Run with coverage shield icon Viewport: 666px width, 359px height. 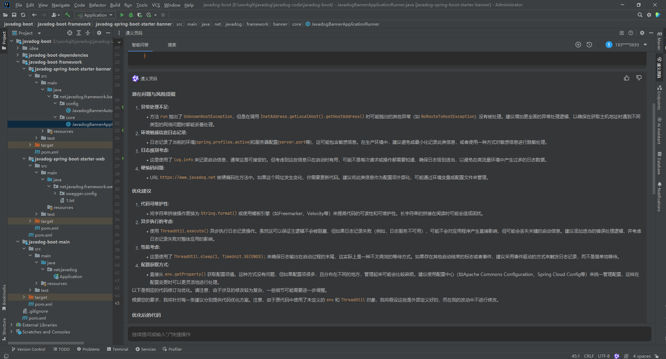(x=140, y=15)
